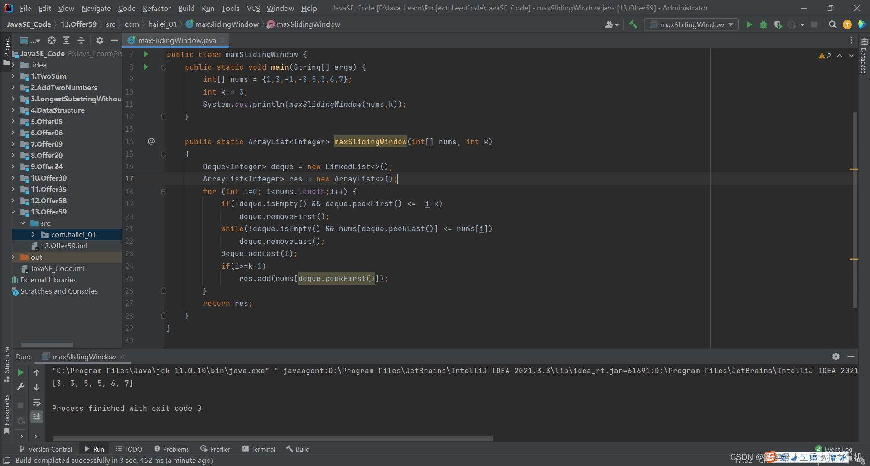The height and width of the screenshot is (466, 870).
Task: Run with coverage shield icon
Action: (x=778, y=24)
